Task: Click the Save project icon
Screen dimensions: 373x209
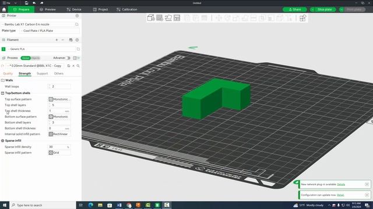Action: pyautogui.click(x=26, y=3)
